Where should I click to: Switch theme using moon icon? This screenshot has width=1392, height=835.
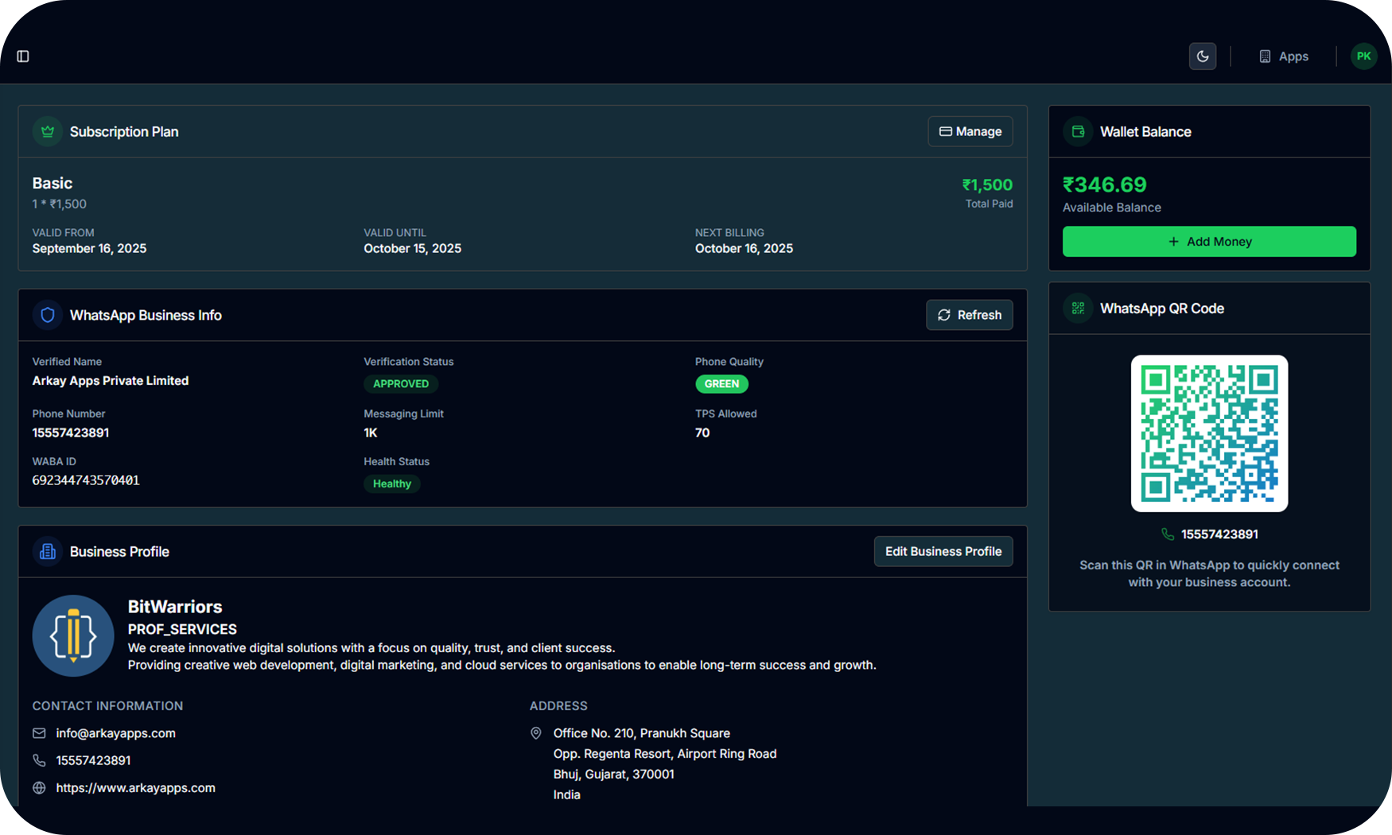[x=1202, y=56]
